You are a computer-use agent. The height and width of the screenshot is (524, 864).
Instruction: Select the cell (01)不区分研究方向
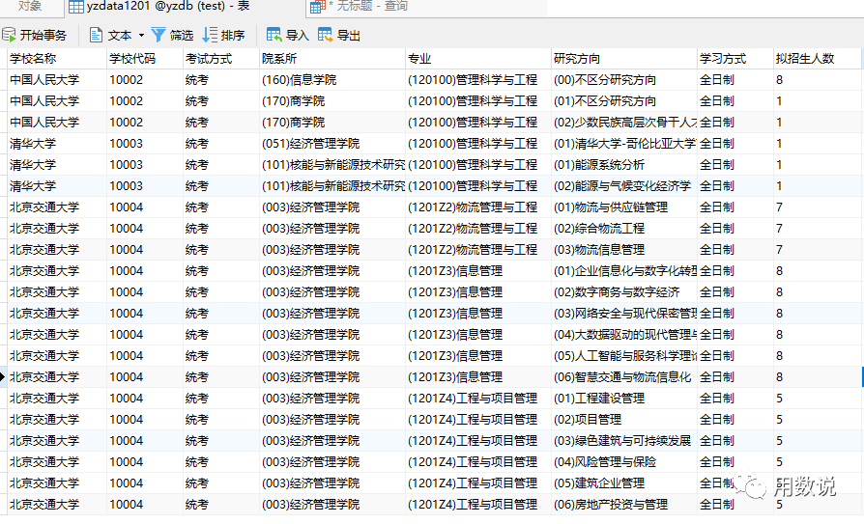(x=624, y=101)
